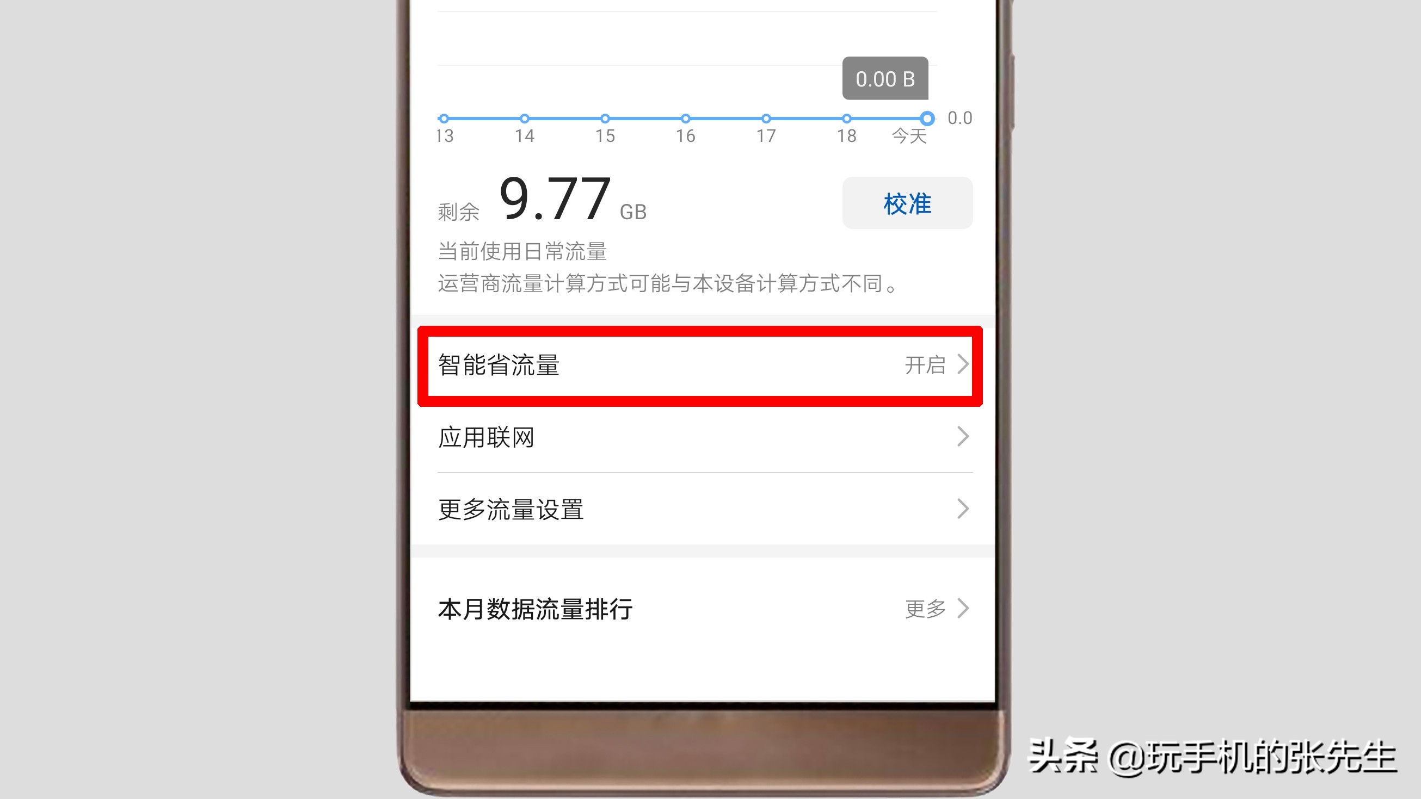The height and width of the screenshot is (799, 1421).
Task: Click 校准 calibration button
Action: pyautogui.click(x=906, y=203)
